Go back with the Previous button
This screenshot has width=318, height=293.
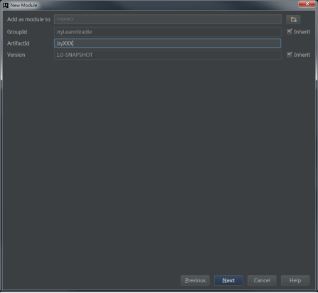pyautogui.click(x=195, y=280)
